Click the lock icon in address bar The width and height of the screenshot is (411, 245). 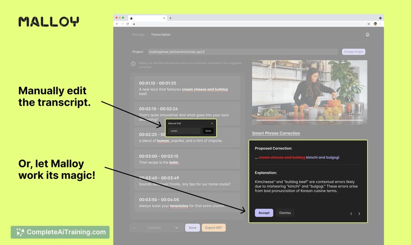tap(134, 24)
